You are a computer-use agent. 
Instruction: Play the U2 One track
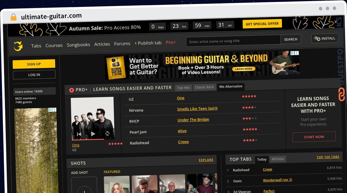click(93, 134)
